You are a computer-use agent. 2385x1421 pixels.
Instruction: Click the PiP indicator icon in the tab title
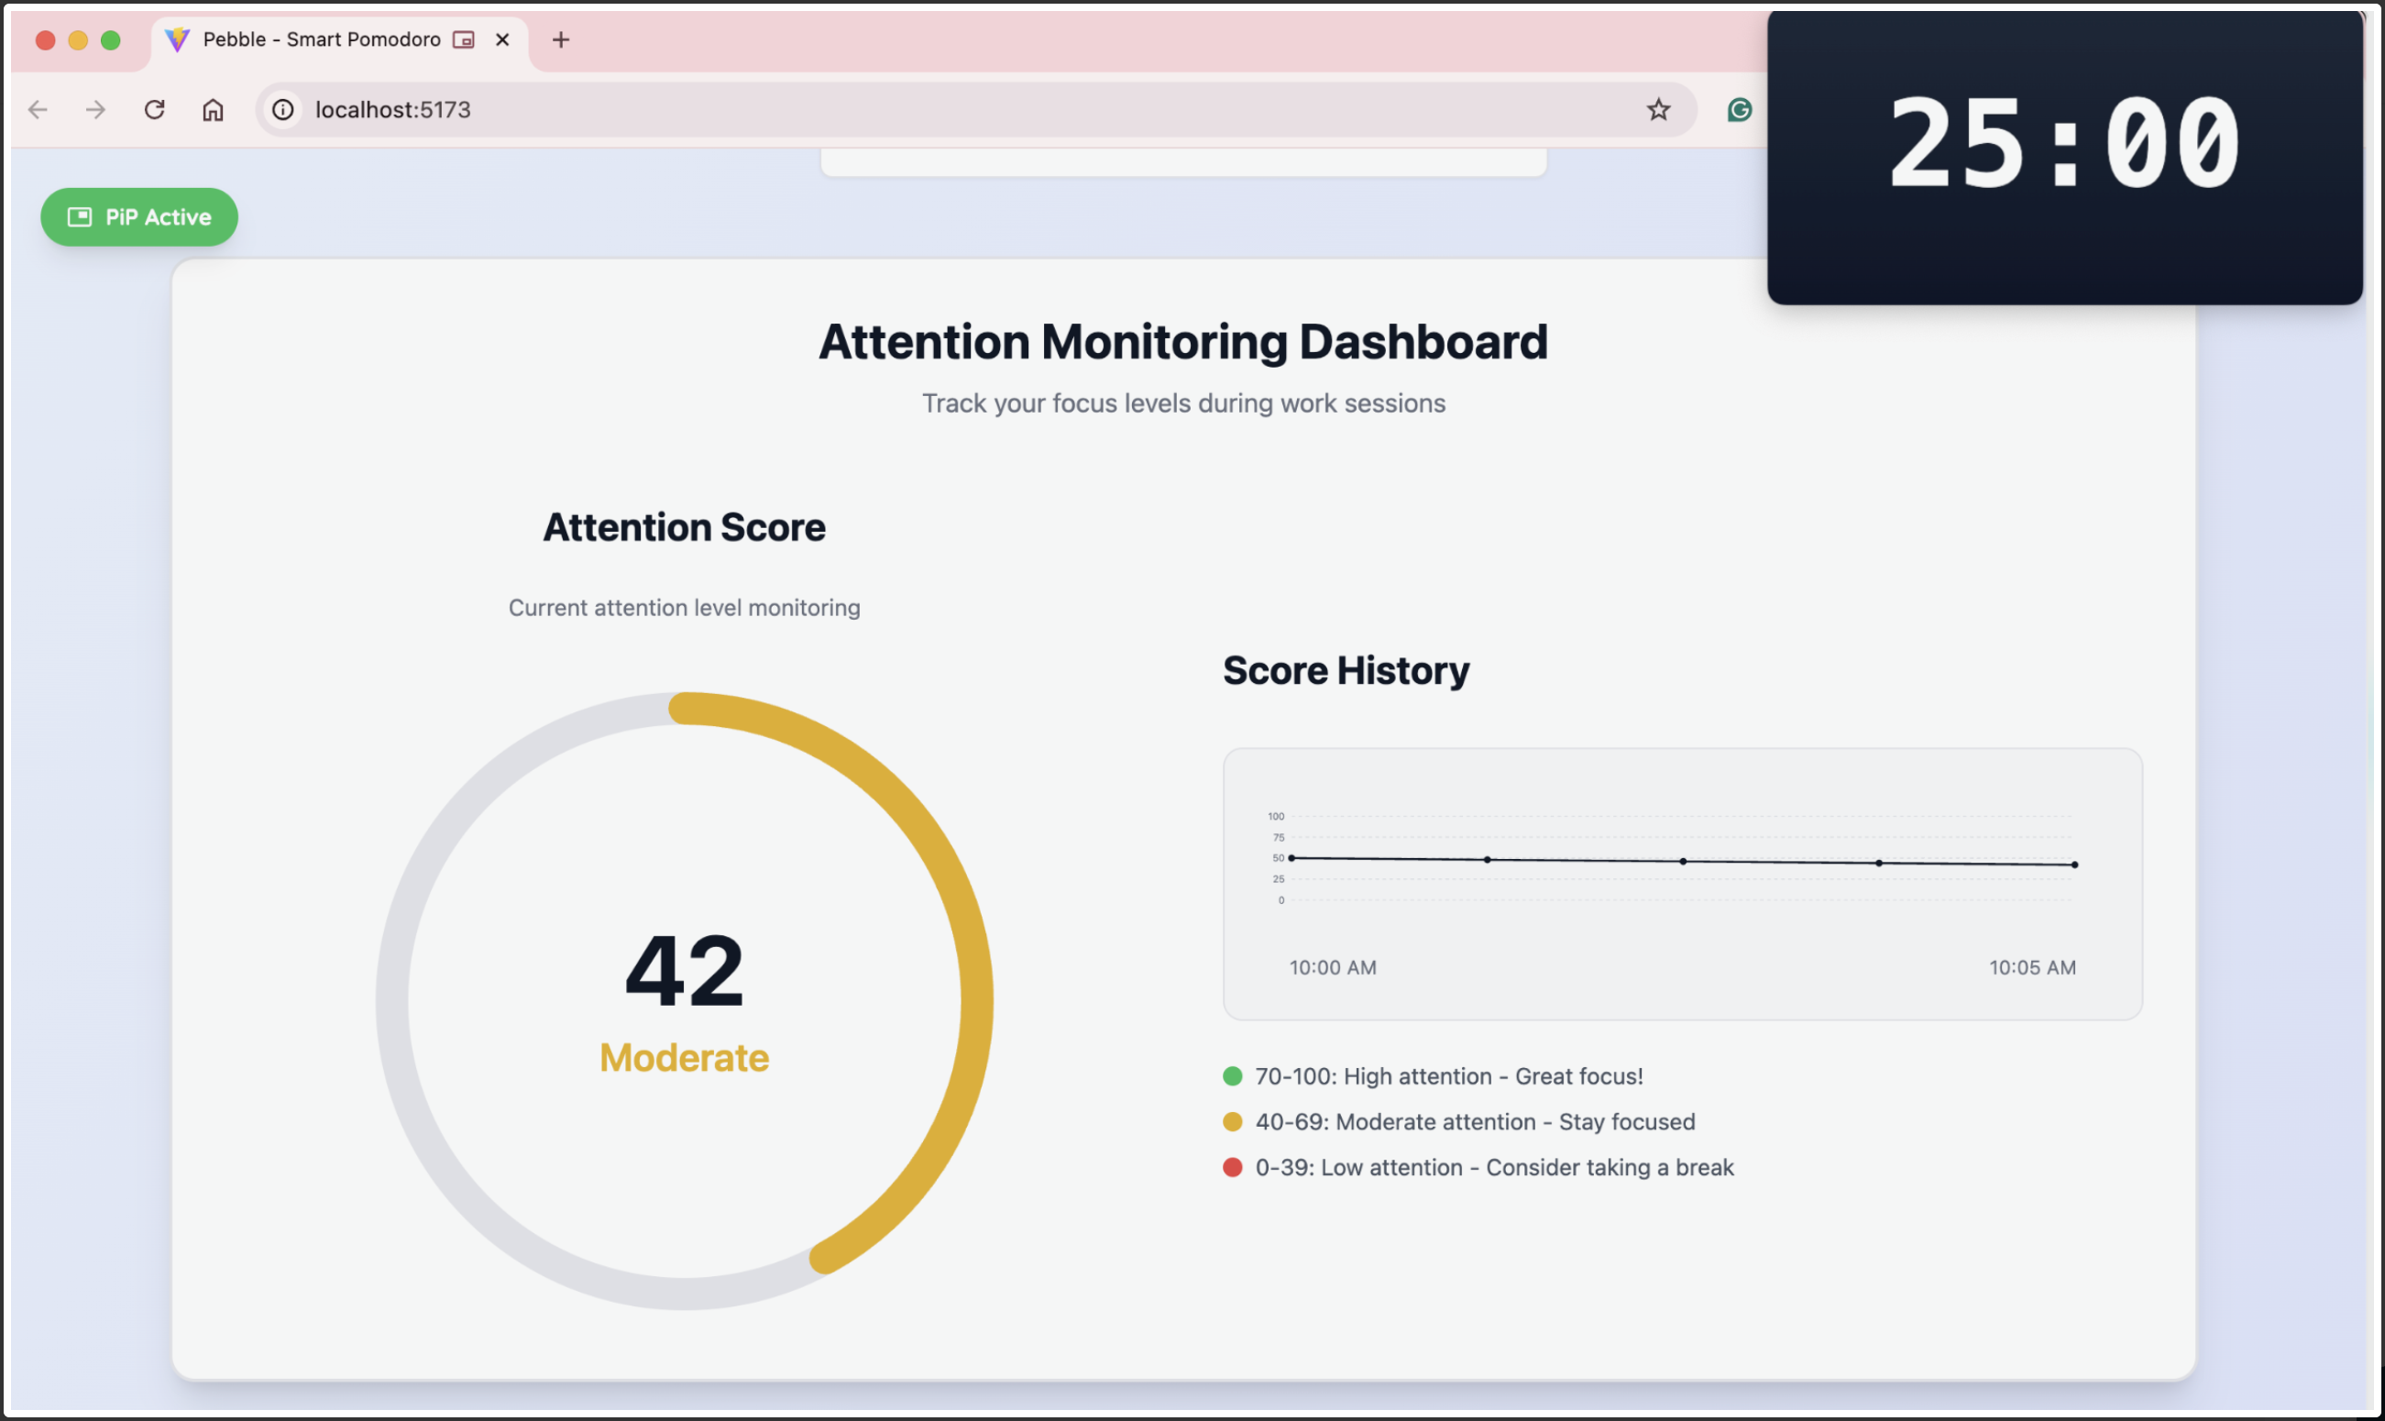tap(463, 39)
